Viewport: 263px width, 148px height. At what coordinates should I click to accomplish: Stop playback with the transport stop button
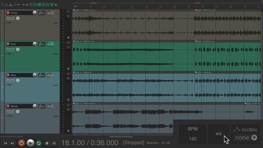pos(47,143)
